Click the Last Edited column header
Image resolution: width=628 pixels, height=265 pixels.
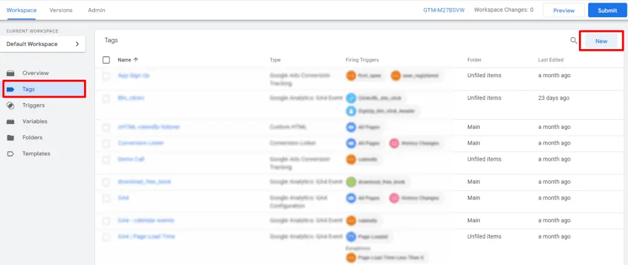[551, 60]
